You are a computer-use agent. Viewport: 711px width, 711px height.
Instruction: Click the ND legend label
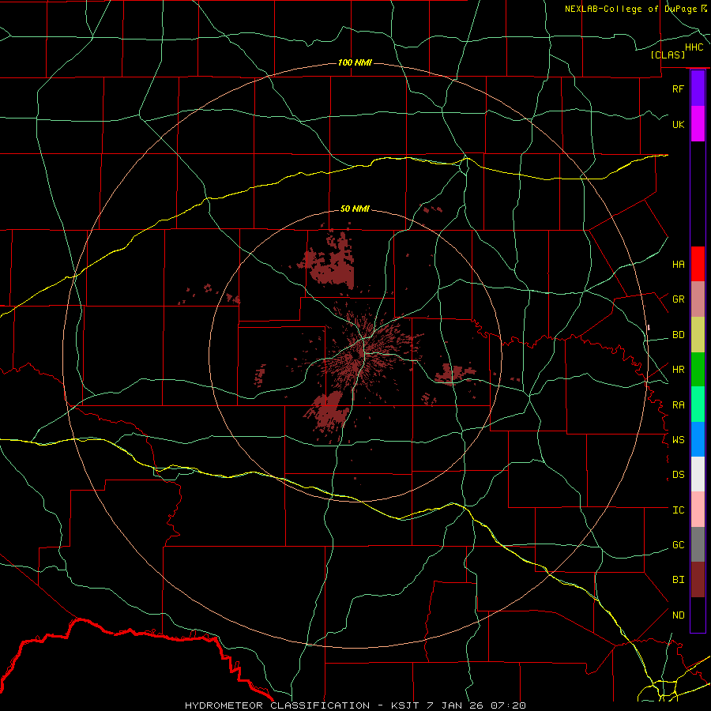(x=678, y=615)
